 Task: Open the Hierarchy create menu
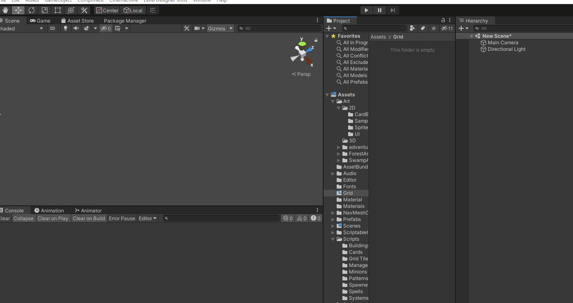(463, 28)
